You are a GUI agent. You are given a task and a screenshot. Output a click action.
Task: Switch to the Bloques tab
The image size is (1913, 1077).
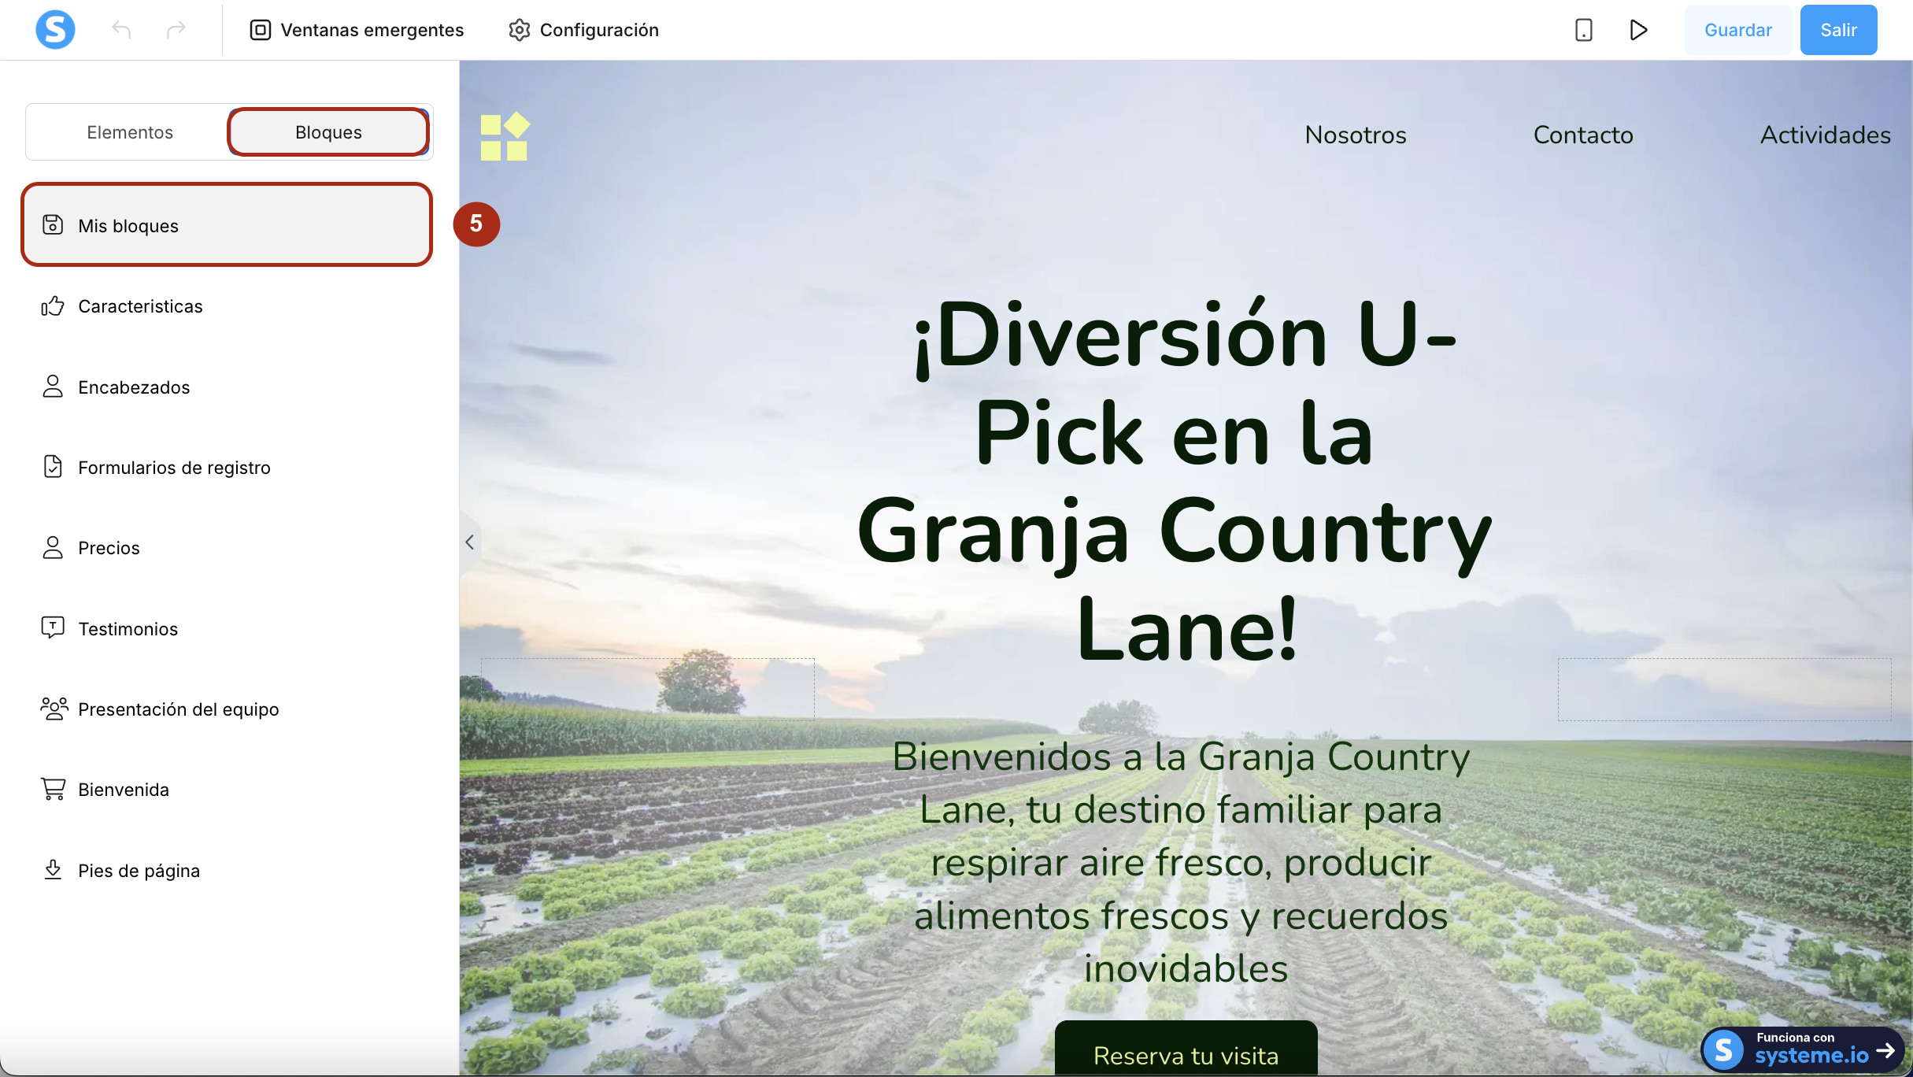pos(328,132)
